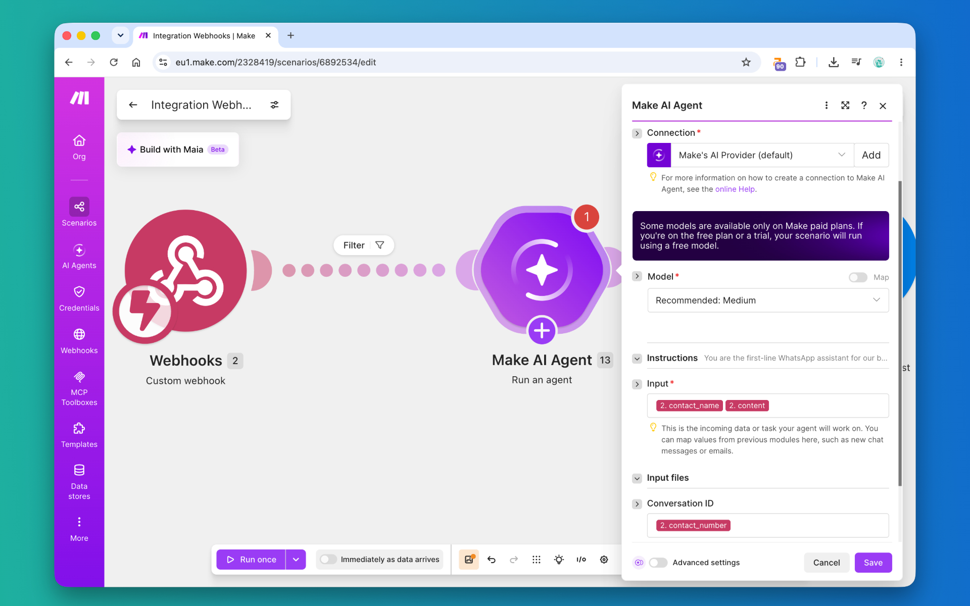
Task: Click the auto-align grid icon
Action: [x=537, y=560]
